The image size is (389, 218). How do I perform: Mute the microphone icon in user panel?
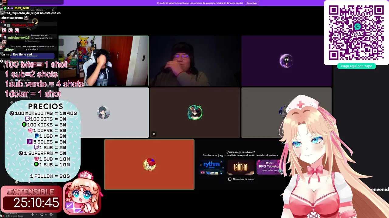pyautogui.click(x=33, y=214)
